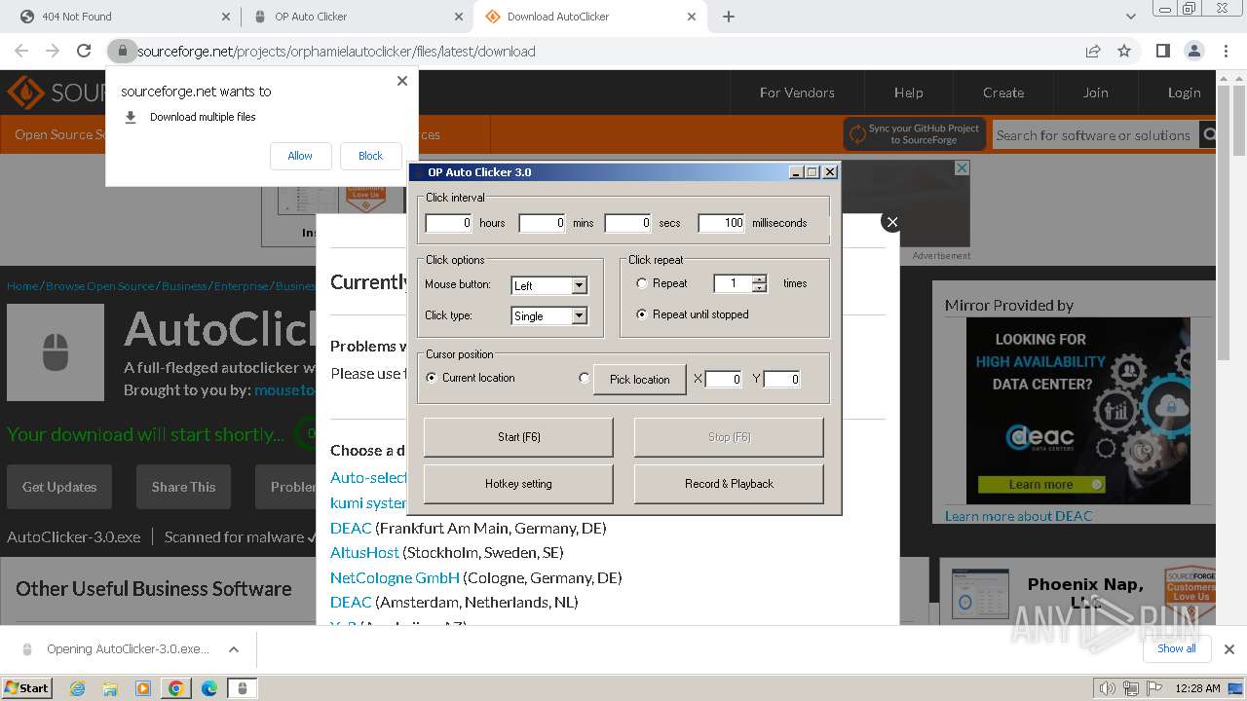
Task: Open AltusHost Stockholm mirror link
Action: (x=364, y=552)
